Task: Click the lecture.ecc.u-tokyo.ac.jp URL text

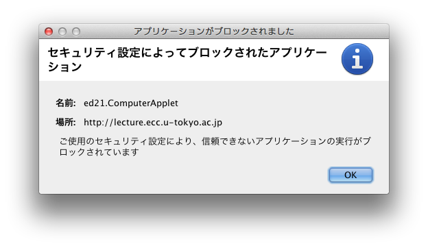Action: coord(168,122)
